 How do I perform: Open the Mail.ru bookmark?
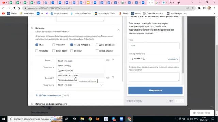pyautogui.click(x=12, y=13)
